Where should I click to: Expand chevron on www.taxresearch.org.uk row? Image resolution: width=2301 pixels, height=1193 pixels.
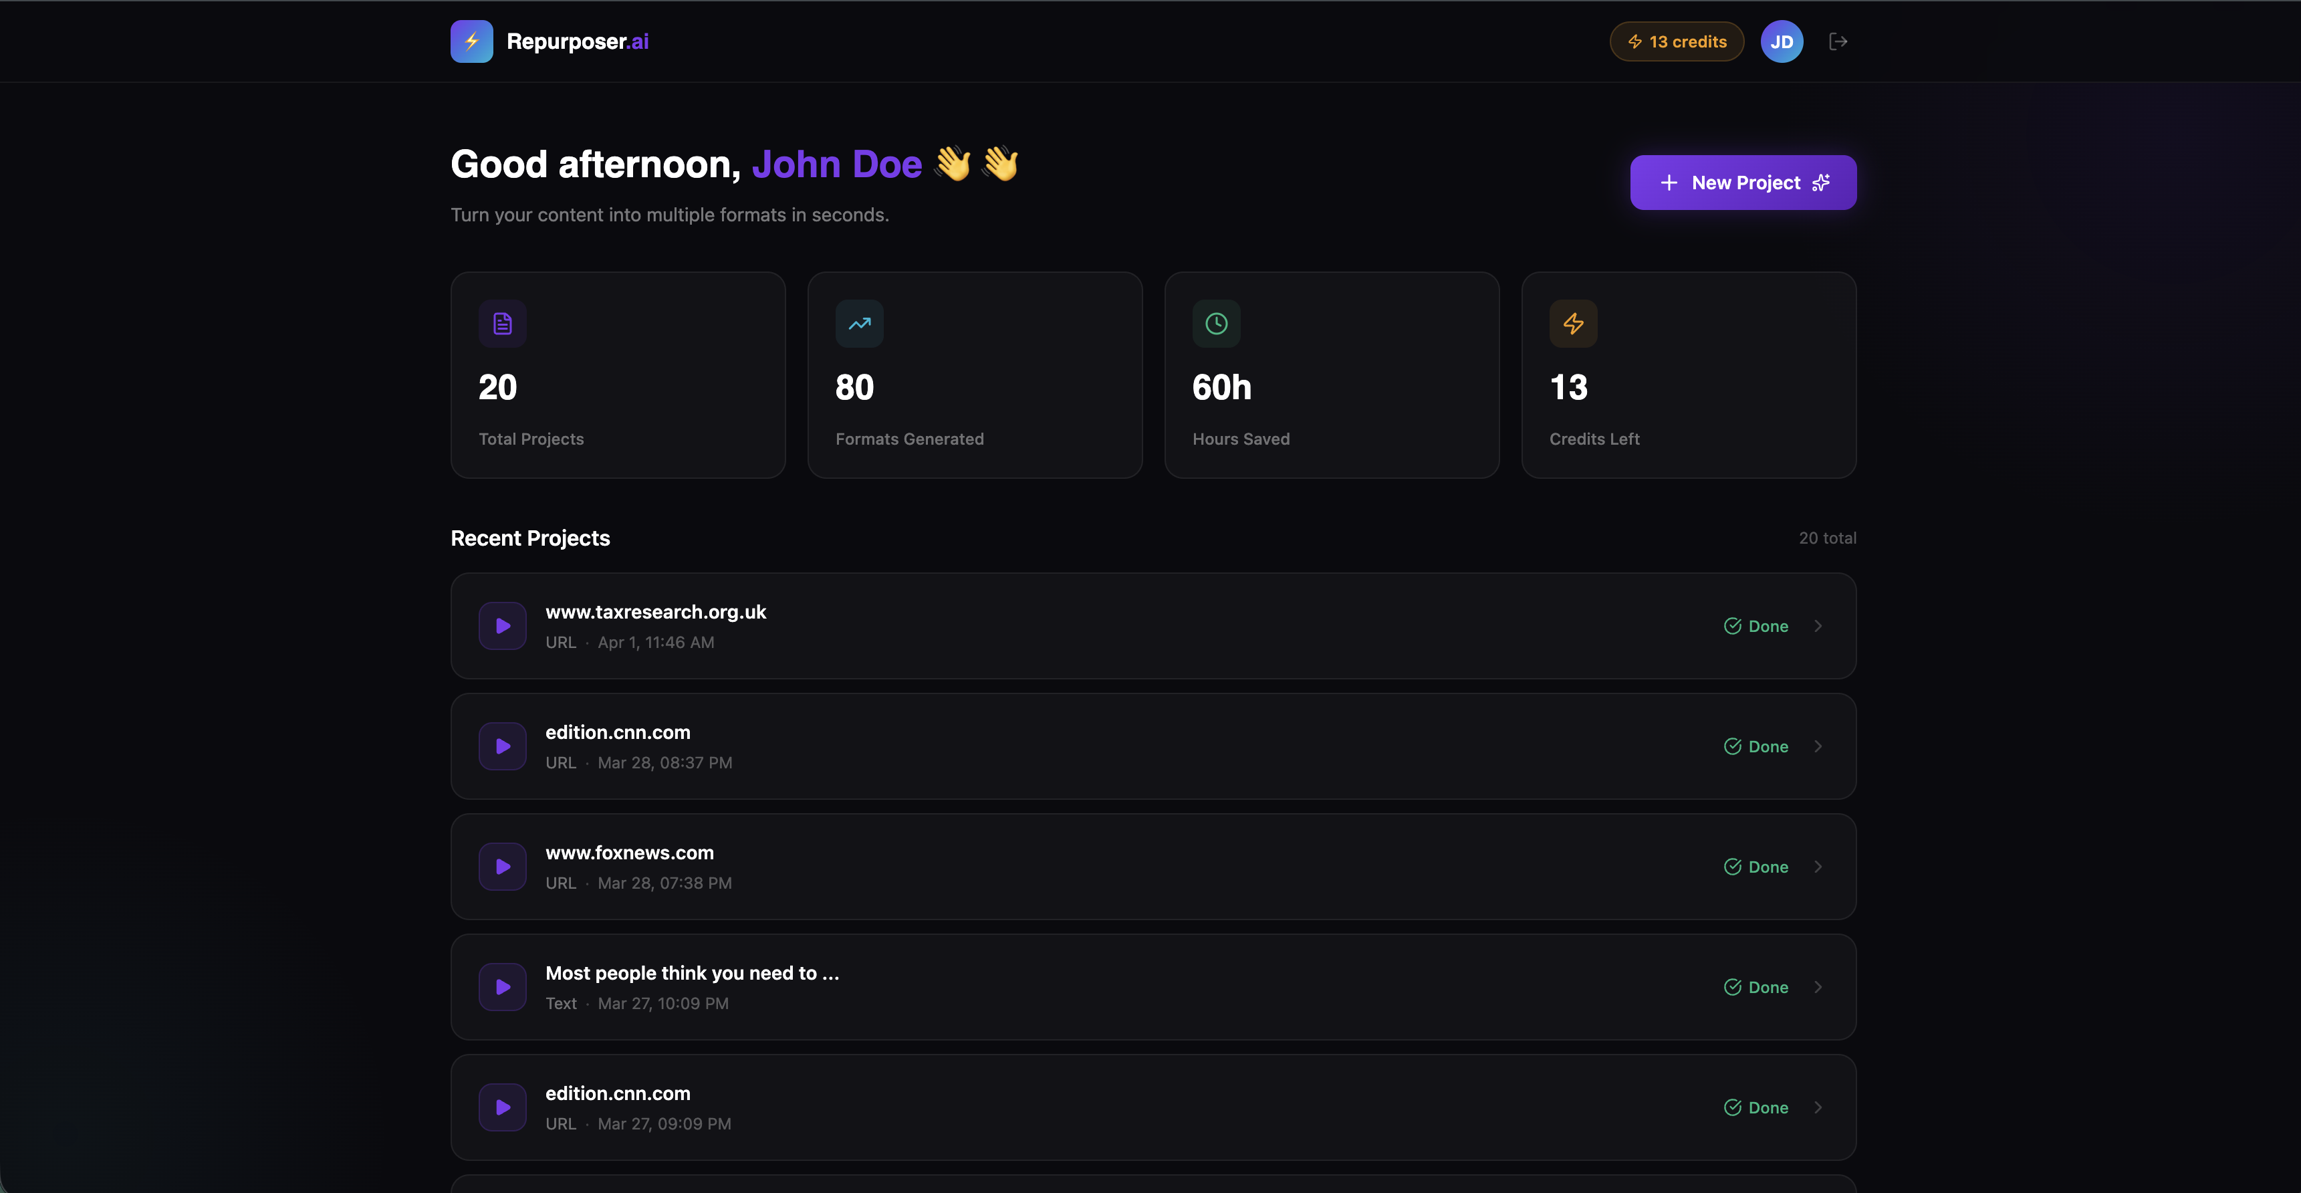(x=1818, y=625)
